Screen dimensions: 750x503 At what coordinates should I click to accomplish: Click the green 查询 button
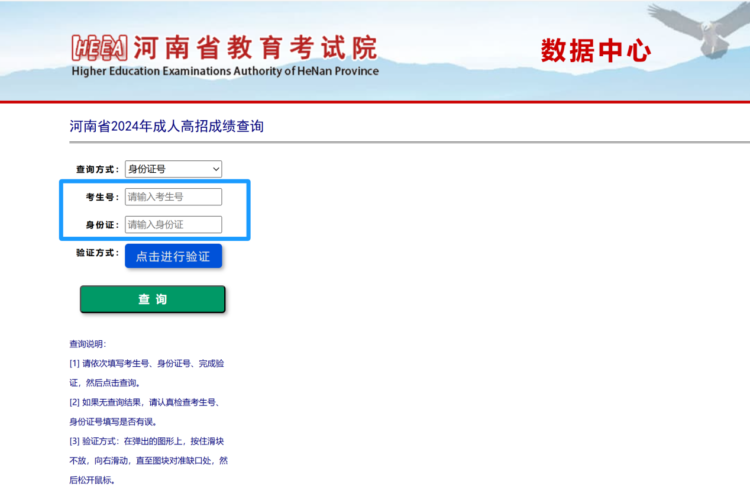pos(153,299)
